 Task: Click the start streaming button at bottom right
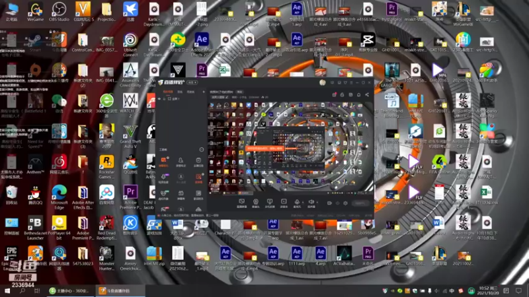[x=360, y=203]
